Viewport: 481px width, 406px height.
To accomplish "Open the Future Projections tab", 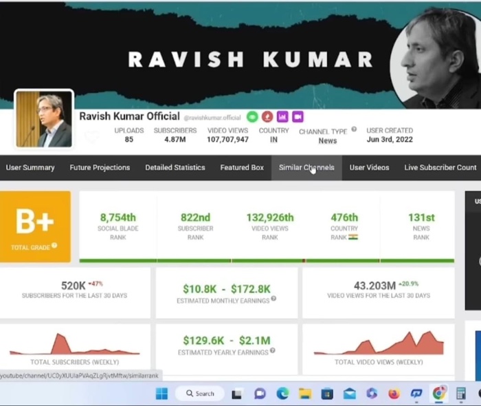I will click(x=100, y=168).
